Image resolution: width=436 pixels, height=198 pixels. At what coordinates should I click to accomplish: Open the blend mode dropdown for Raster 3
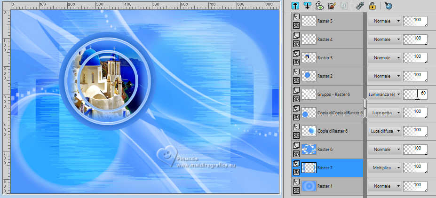coord(385,57)
